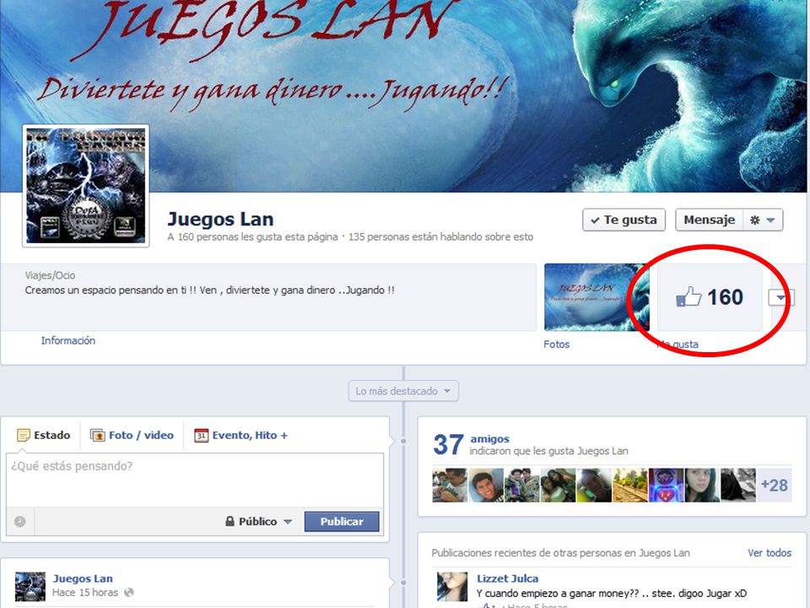Image resolution: width=810 pixels, height=608 pixels.
Task: Click the 'Te gusta' liked button
Action: 624,220
